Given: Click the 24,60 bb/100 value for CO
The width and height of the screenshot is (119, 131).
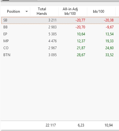Looking at the screenshot, I should click(110, 48).
